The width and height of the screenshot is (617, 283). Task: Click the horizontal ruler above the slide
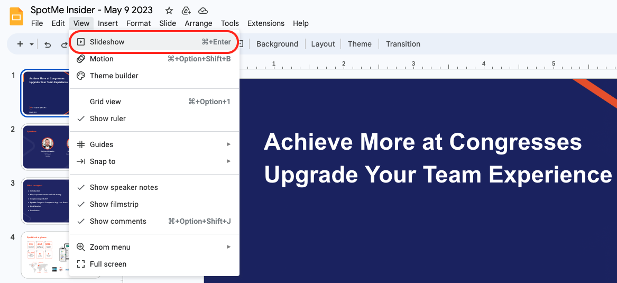[x=428, y=65]
